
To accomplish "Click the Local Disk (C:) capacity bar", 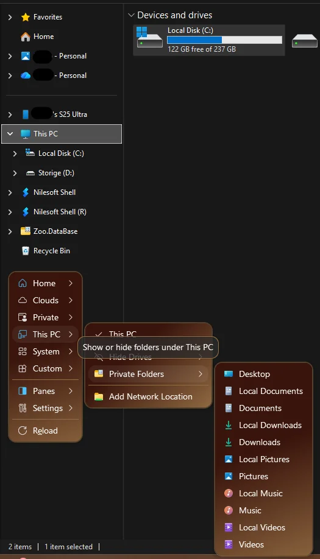I will (224, 40).
